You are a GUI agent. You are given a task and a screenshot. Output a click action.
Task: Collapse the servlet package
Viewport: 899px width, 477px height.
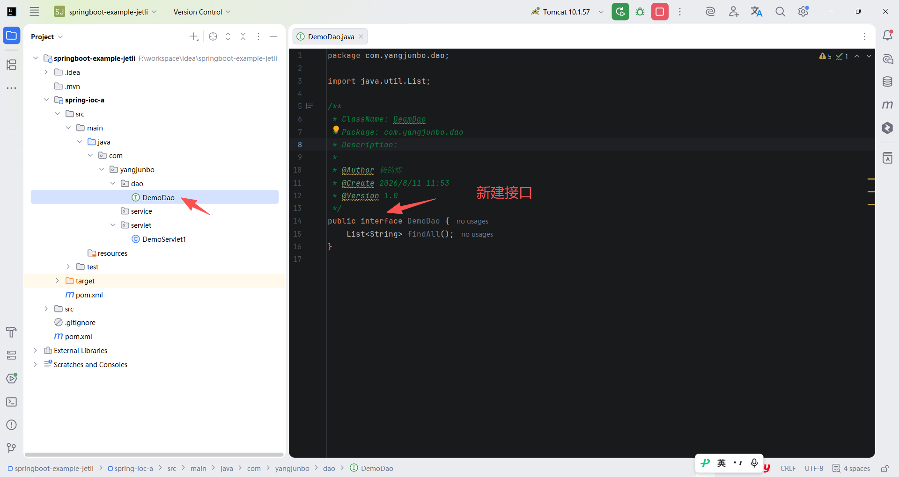point(113,225)
